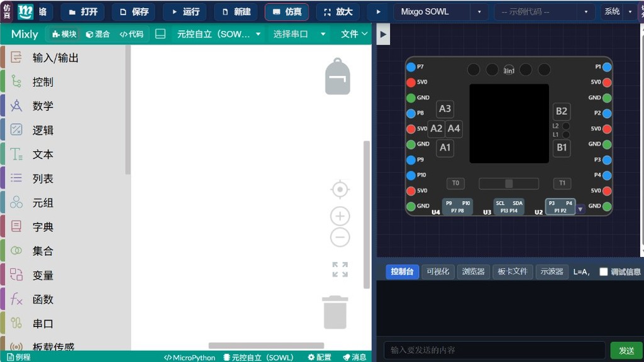Viewport: 644px width, 362px height.
Task: Open 例程 in the status bar
Action: tap(19, 357)
